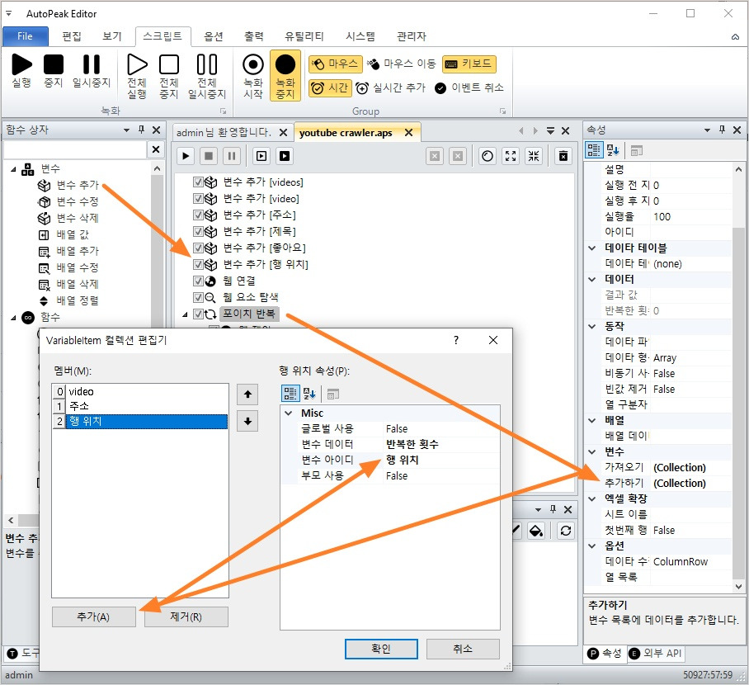Move selected member up in collection editor

[x=247, y=394]
